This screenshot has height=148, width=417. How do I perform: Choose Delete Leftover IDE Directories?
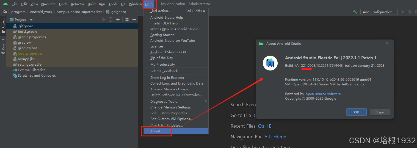(x=176, y=95)
